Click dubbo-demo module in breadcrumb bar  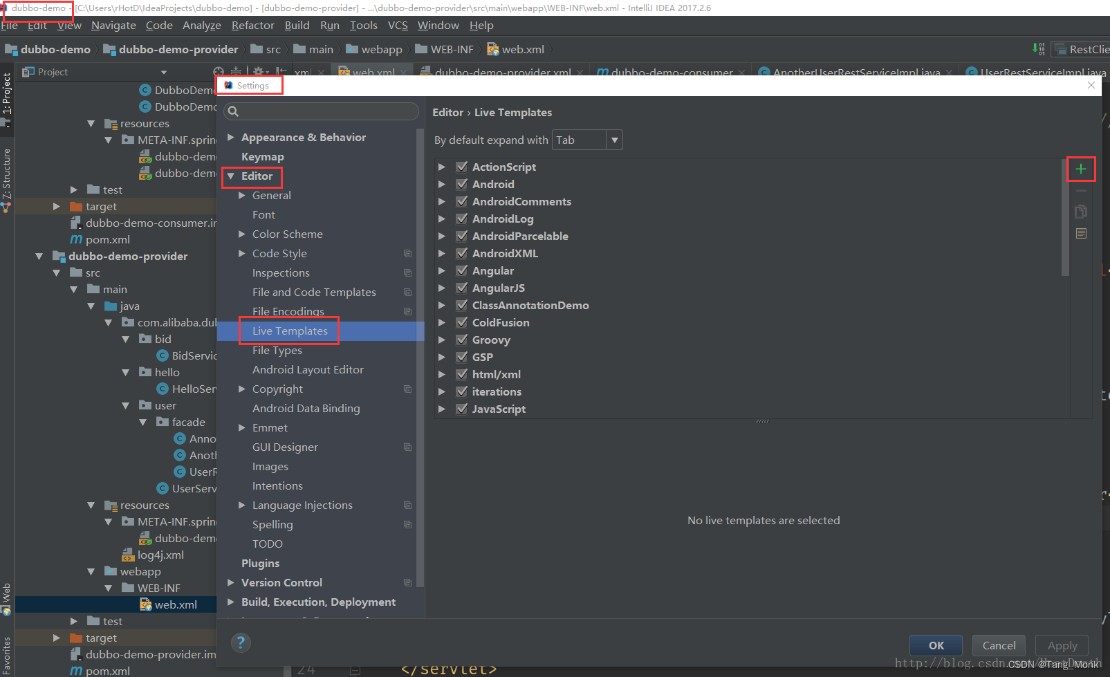[x=48, y=49]
